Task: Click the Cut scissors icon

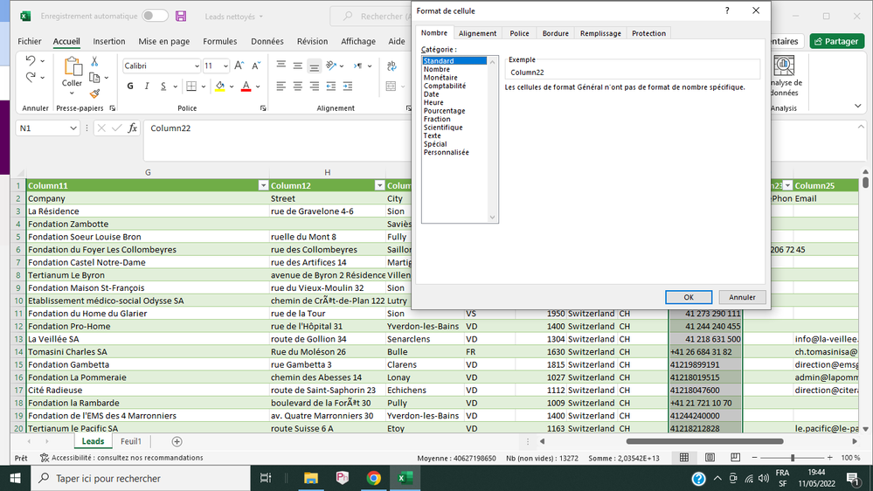Action: point(94,62)
